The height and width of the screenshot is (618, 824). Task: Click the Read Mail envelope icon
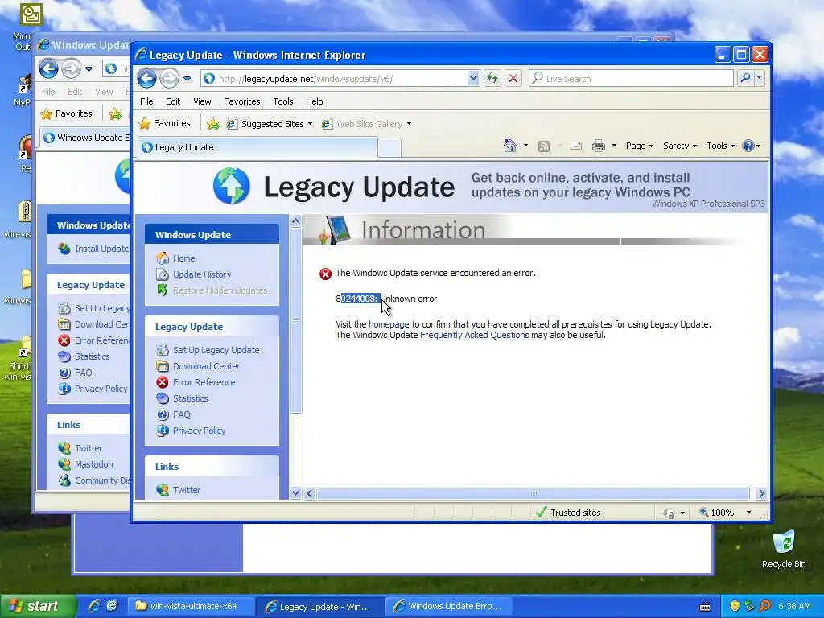(x=576, y=146)
